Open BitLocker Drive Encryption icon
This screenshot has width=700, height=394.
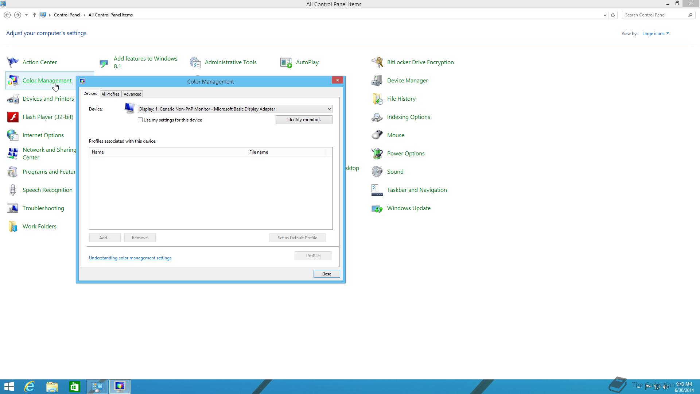point(377,62)
